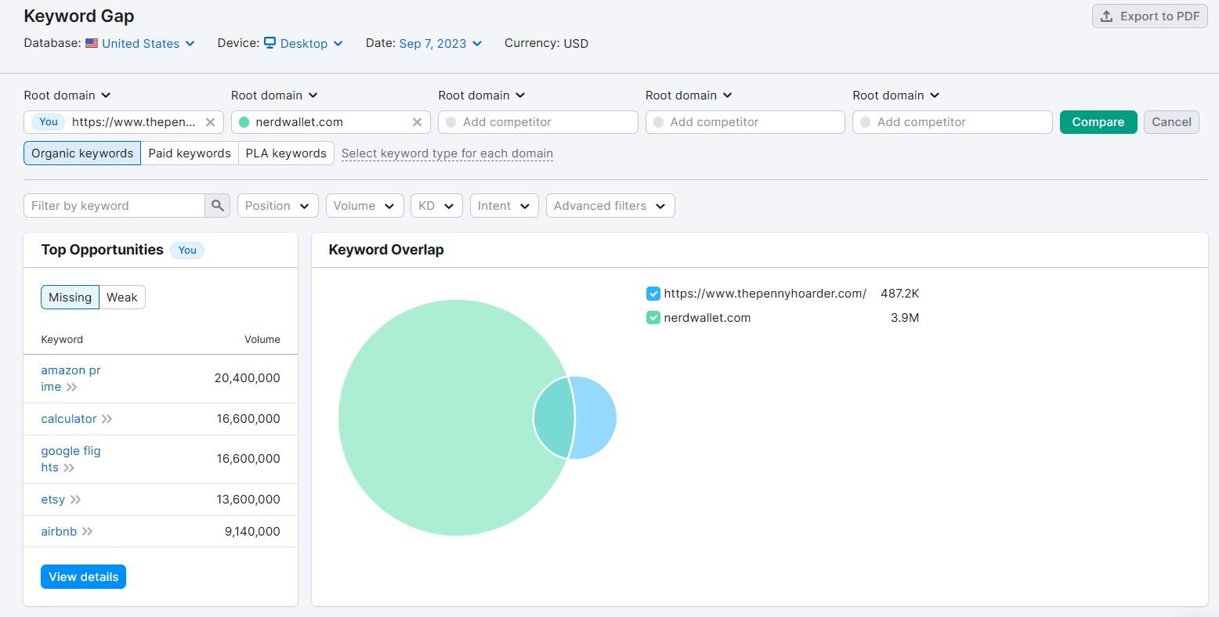Open the United States database dropdown

(x=147, y=44)
